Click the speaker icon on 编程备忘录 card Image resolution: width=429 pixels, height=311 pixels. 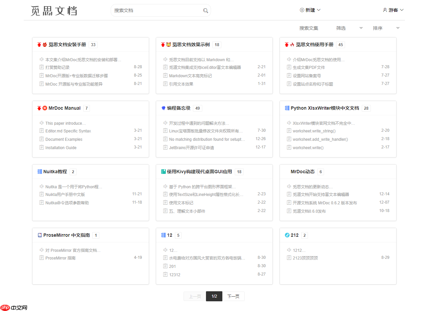[x=165, y=123]
